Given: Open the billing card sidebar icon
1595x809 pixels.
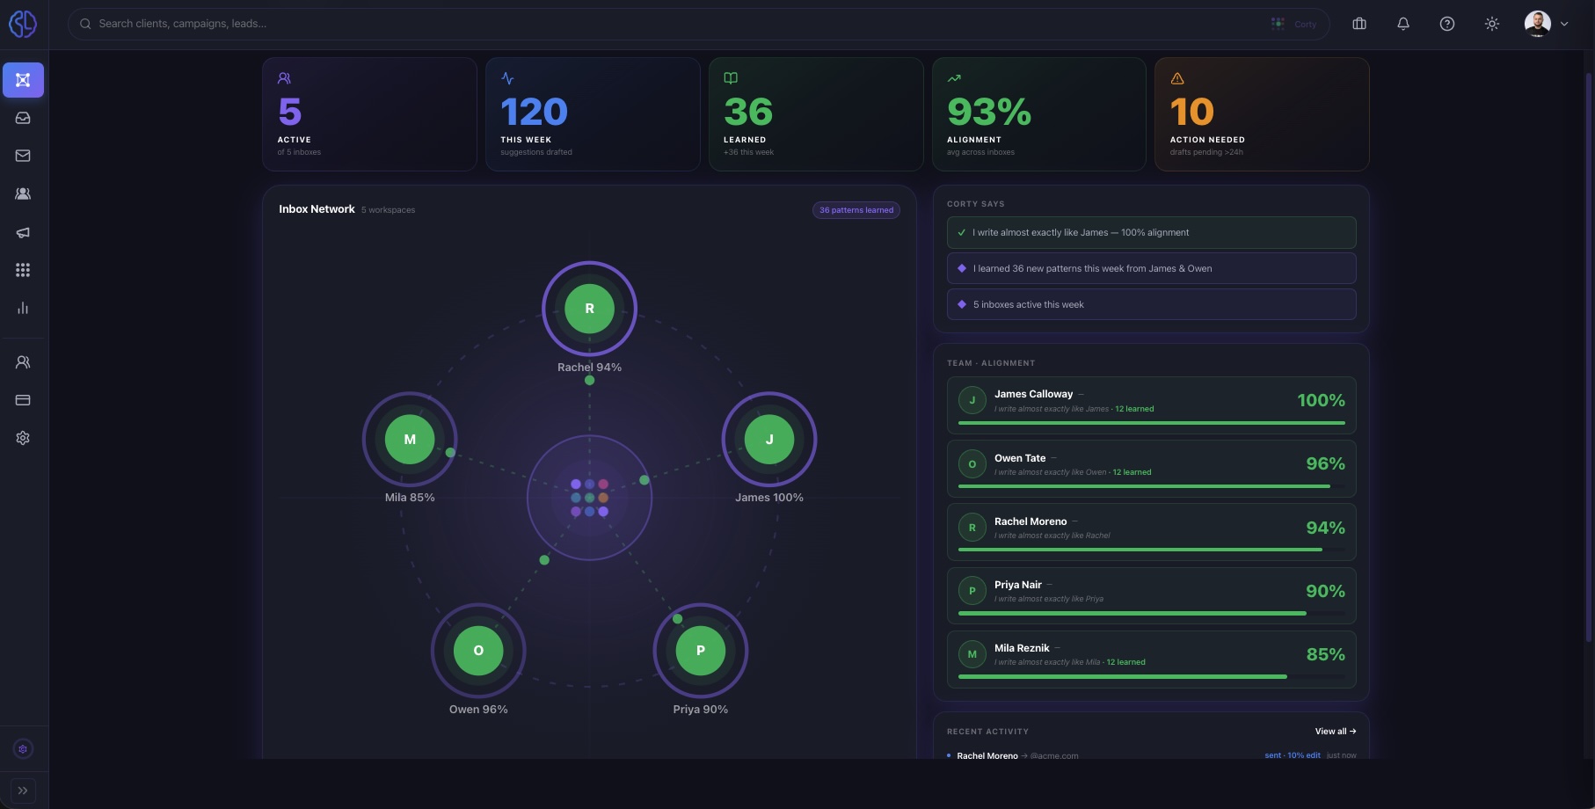Looking at the screenshot, I should point(23,400).
